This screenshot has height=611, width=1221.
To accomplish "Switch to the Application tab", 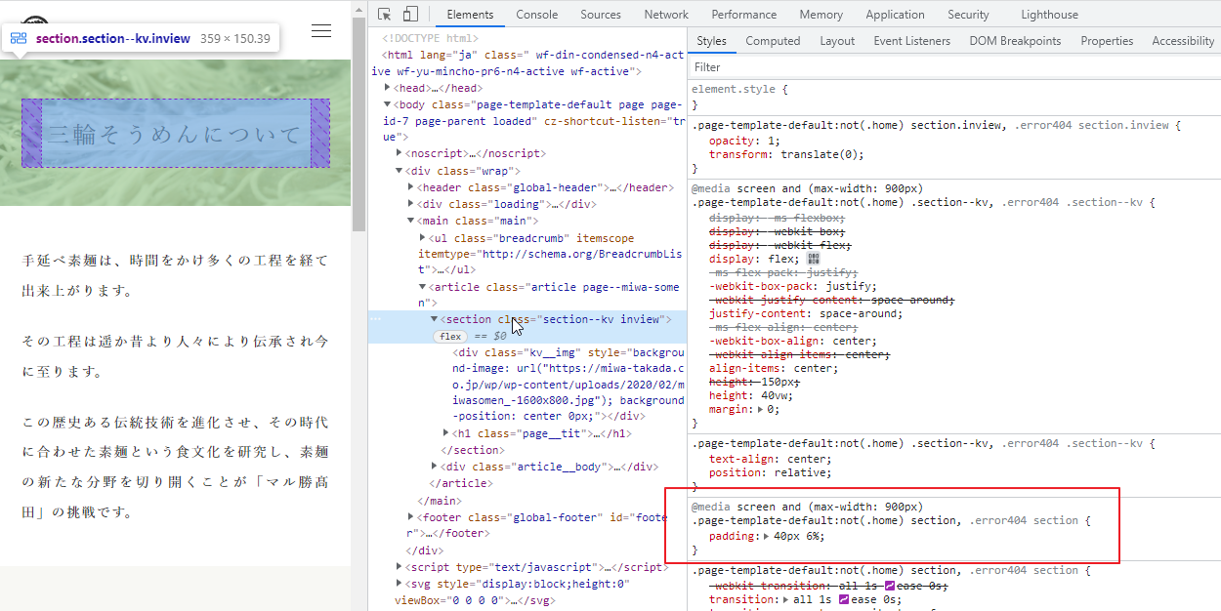I will tap(895, 15).
